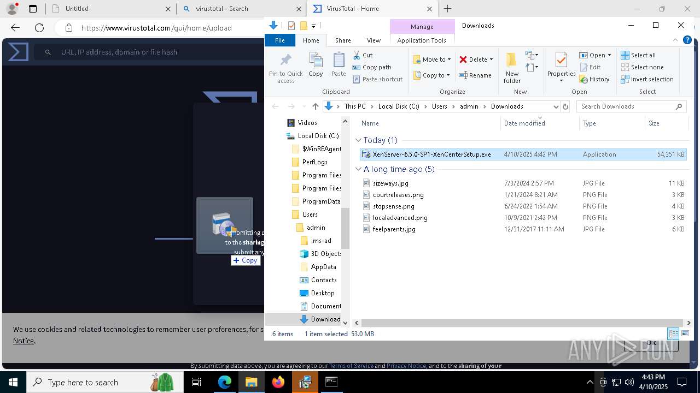700x393 pixels.
Task: Select the file feelparents.jpg
Action: (394, 229)
